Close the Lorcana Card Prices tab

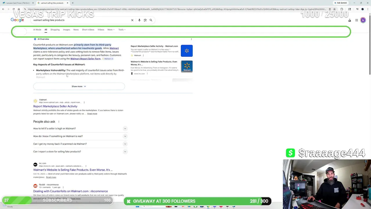pos(33,3)
